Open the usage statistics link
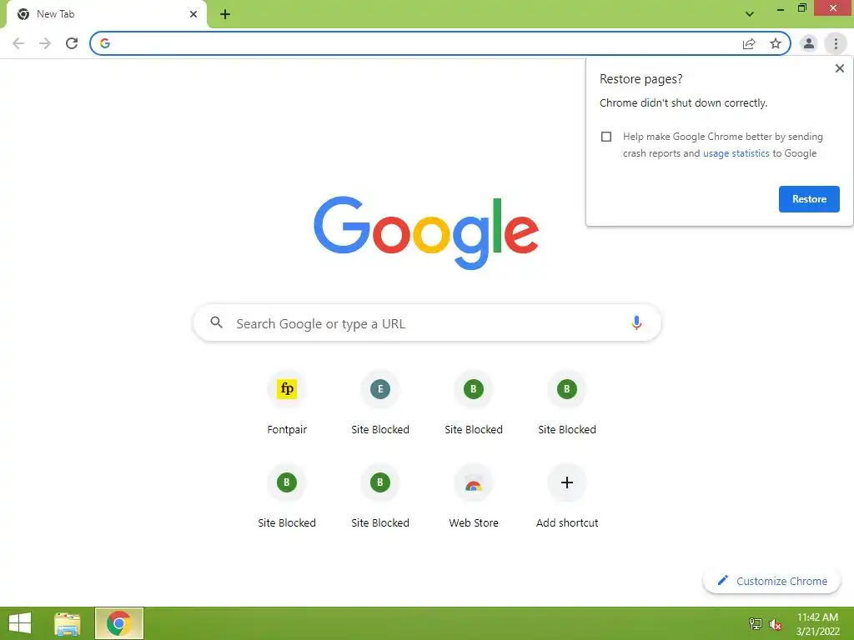 [x=736, y=153]
